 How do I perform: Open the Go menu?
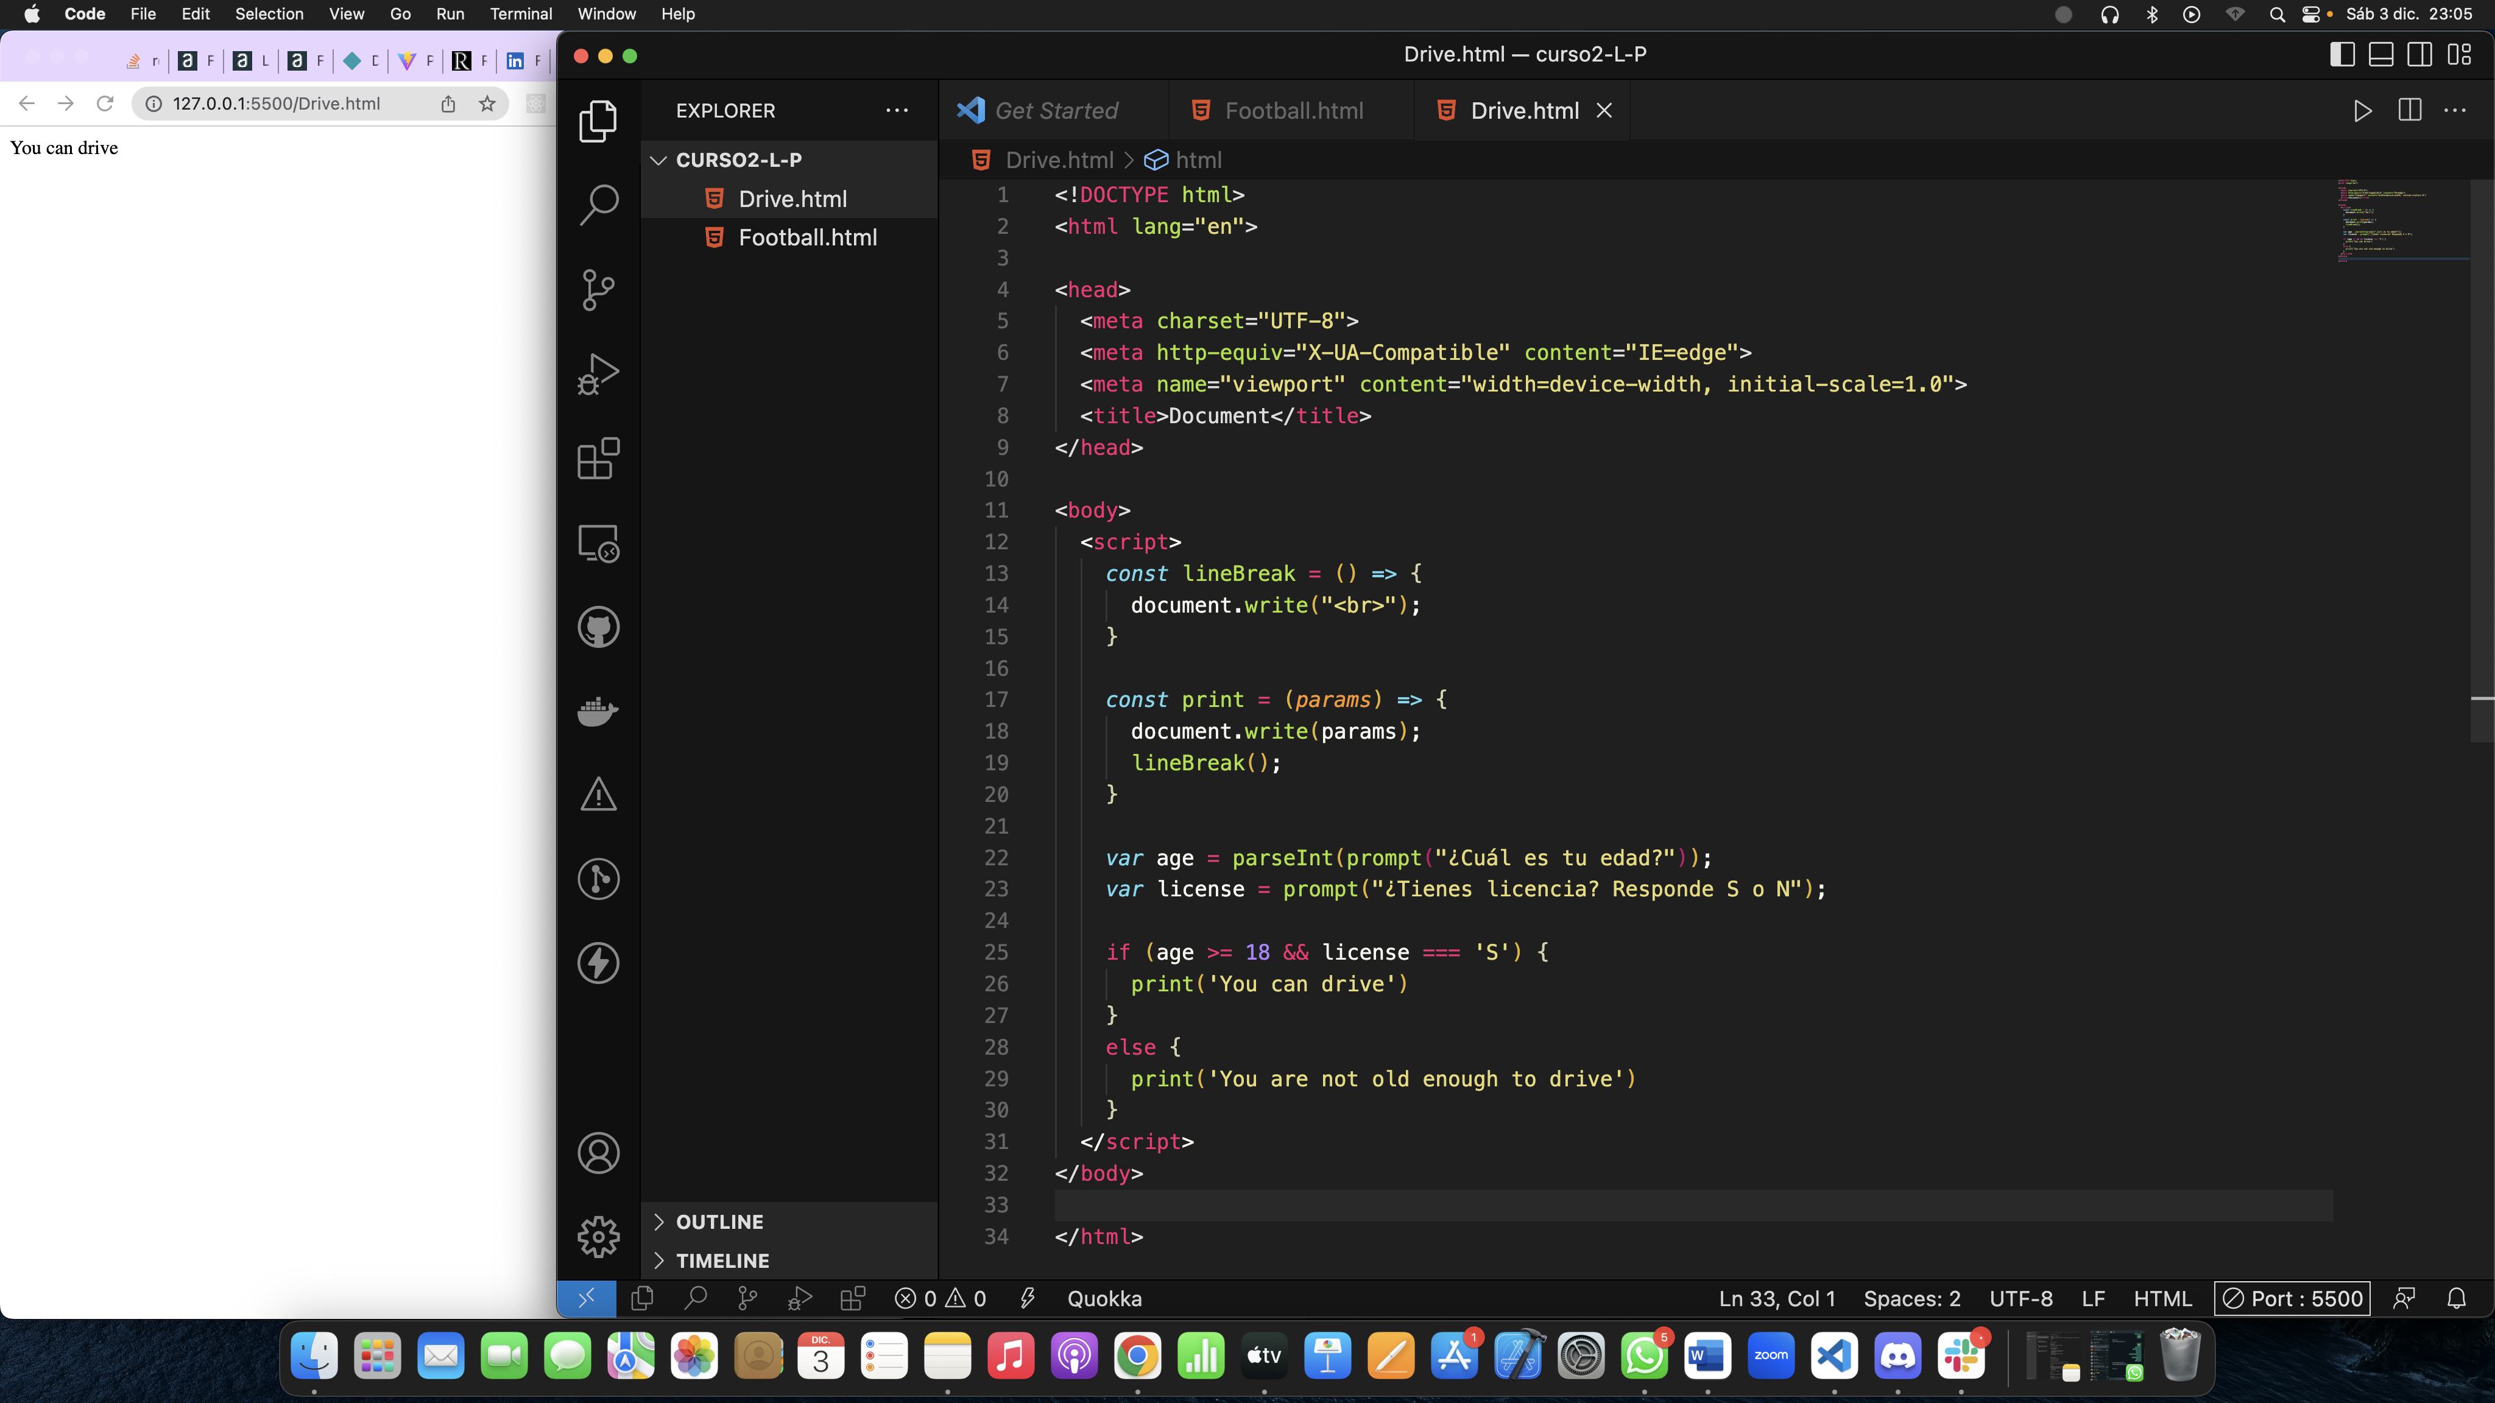coord(400,13)
